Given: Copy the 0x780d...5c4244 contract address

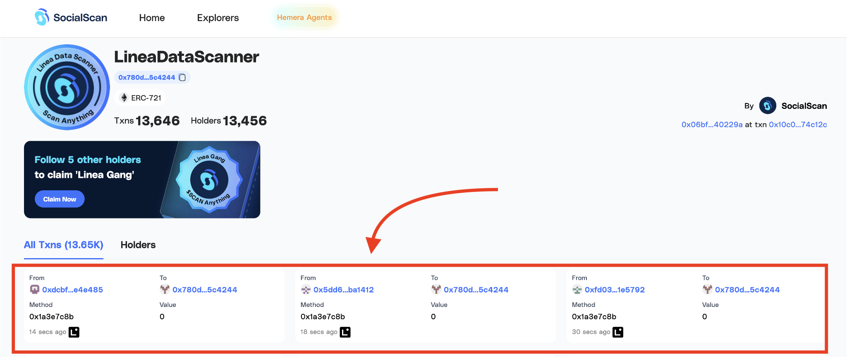Looking at the screenshot, I should coord(182,77).
